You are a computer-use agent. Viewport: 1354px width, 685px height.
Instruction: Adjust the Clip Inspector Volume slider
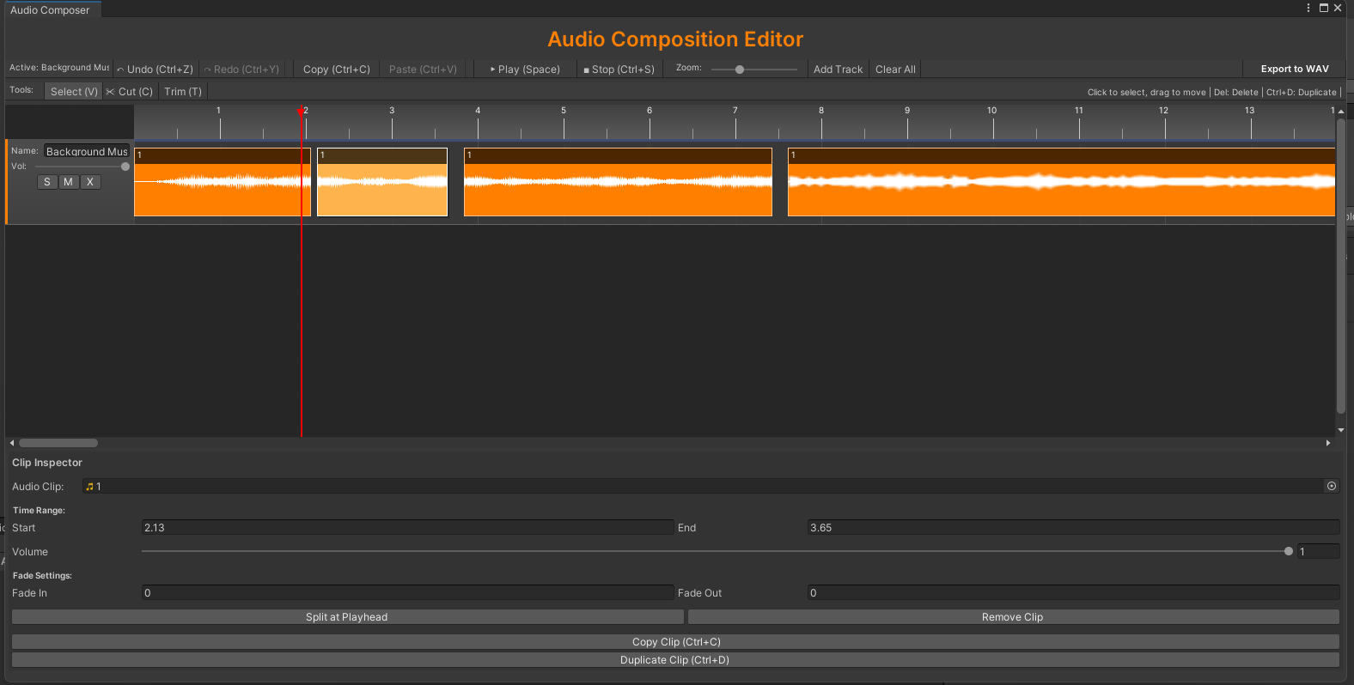pos(717,551)
